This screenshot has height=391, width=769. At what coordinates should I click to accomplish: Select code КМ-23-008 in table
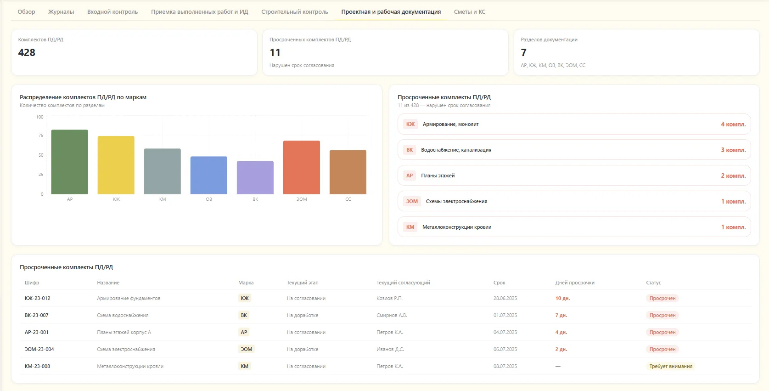[x=38, y=366]
